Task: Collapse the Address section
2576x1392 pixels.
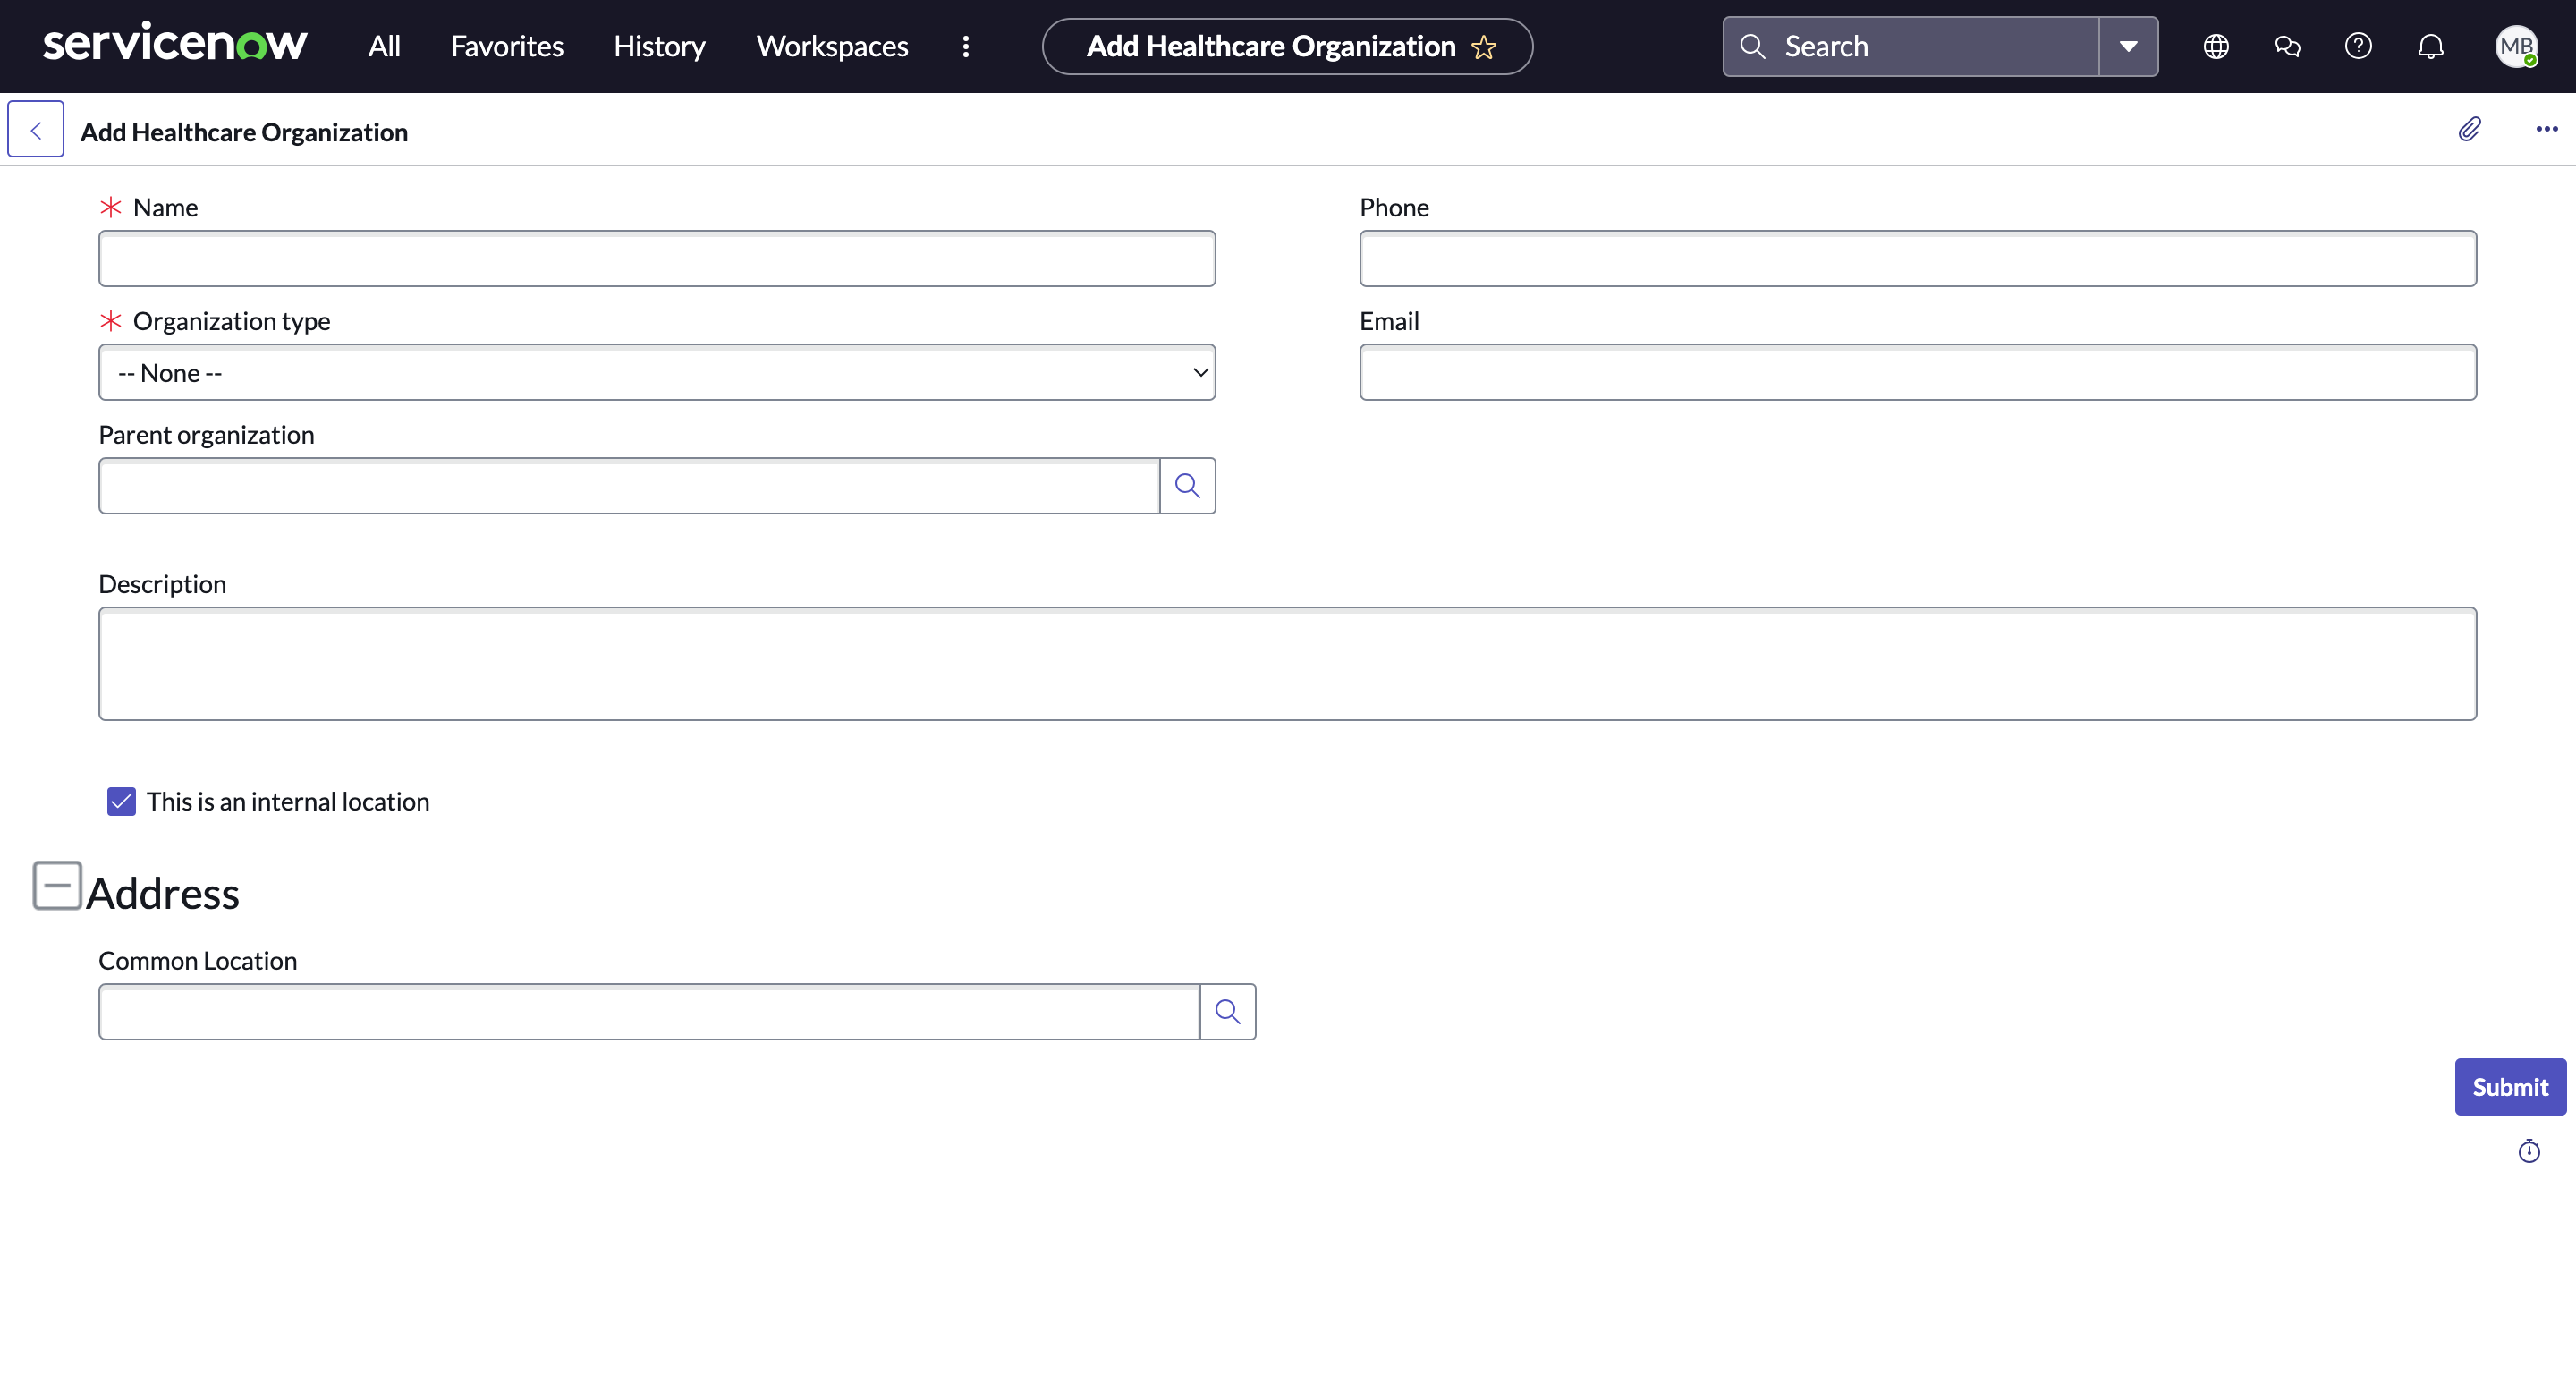Action: click(57, 886)
